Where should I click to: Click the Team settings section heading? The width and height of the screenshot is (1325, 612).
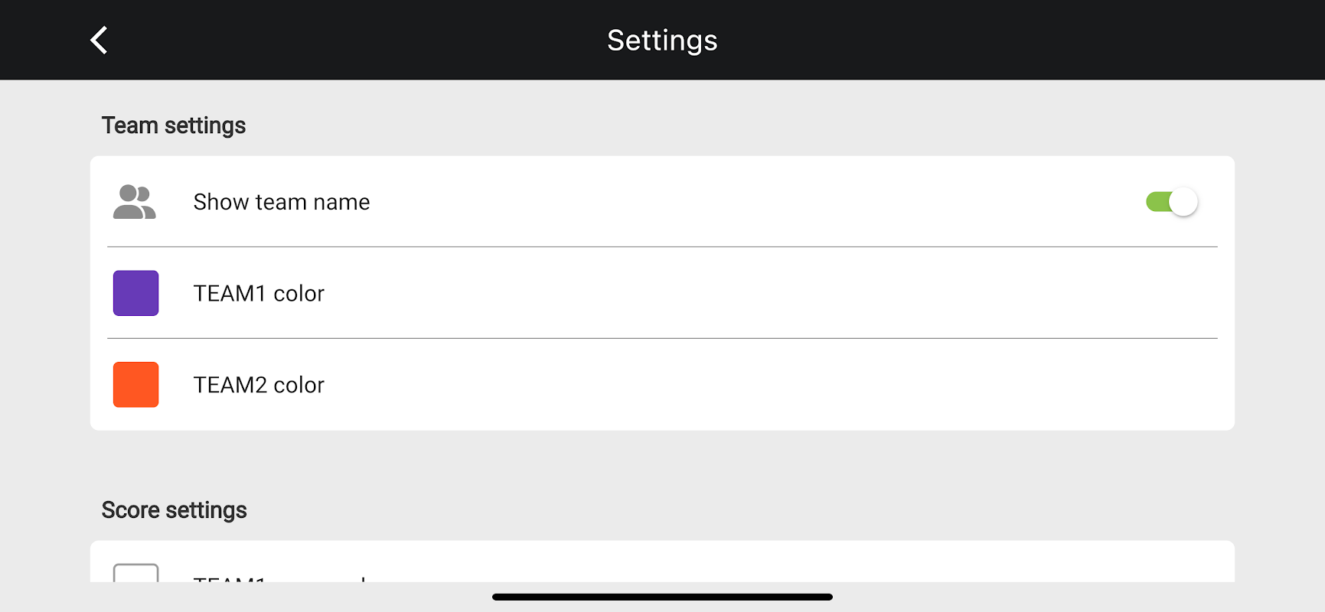pyautogui.click(x=174, y=125)
